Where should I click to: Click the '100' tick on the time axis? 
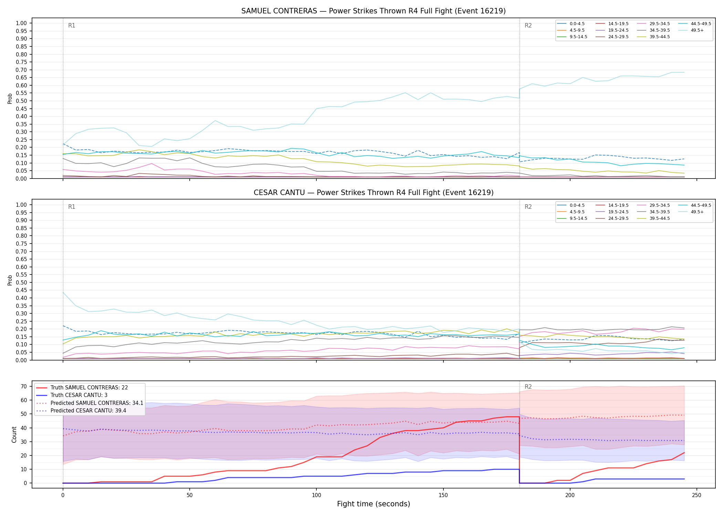coord(316,495)
